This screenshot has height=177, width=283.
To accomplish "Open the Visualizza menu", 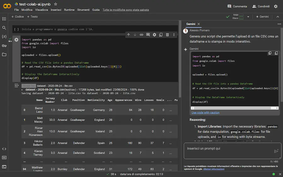I will [42, 10].
